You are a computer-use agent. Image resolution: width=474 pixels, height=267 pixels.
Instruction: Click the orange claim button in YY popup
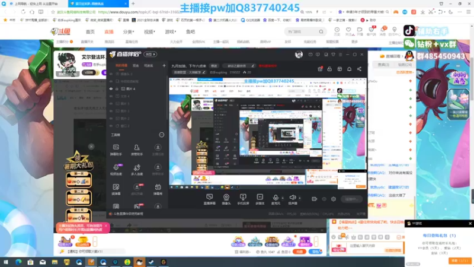(460, 260)
